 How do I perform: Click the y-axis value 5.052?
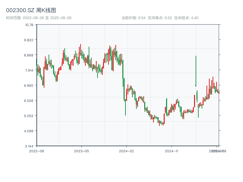point(29,116)
